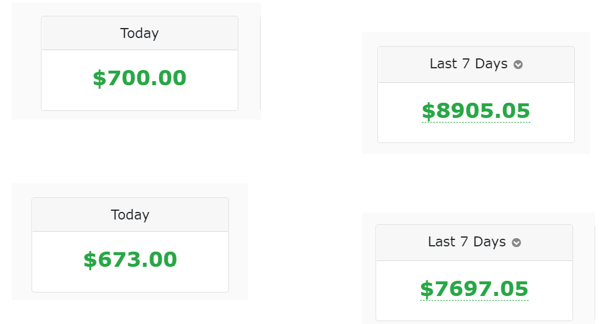Click the Today heading above $700.00
The image size is (611, 324).
tap(140, 33)
